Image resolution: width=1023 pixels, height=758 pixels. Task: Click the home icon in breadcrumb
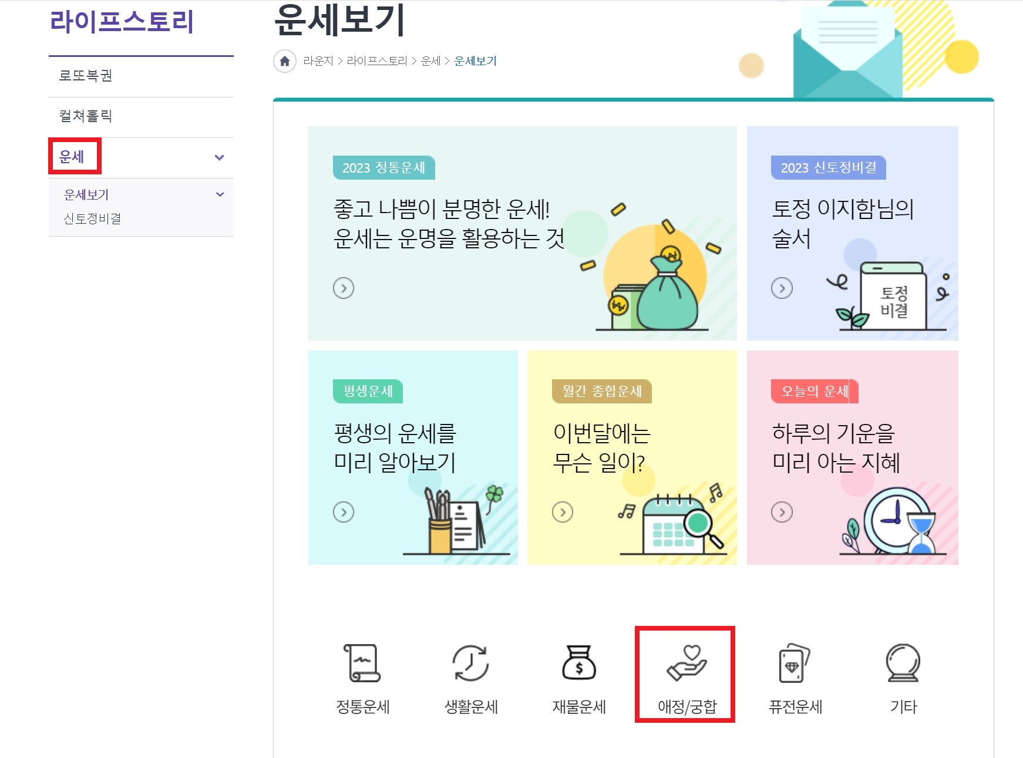tap(285, 61)
